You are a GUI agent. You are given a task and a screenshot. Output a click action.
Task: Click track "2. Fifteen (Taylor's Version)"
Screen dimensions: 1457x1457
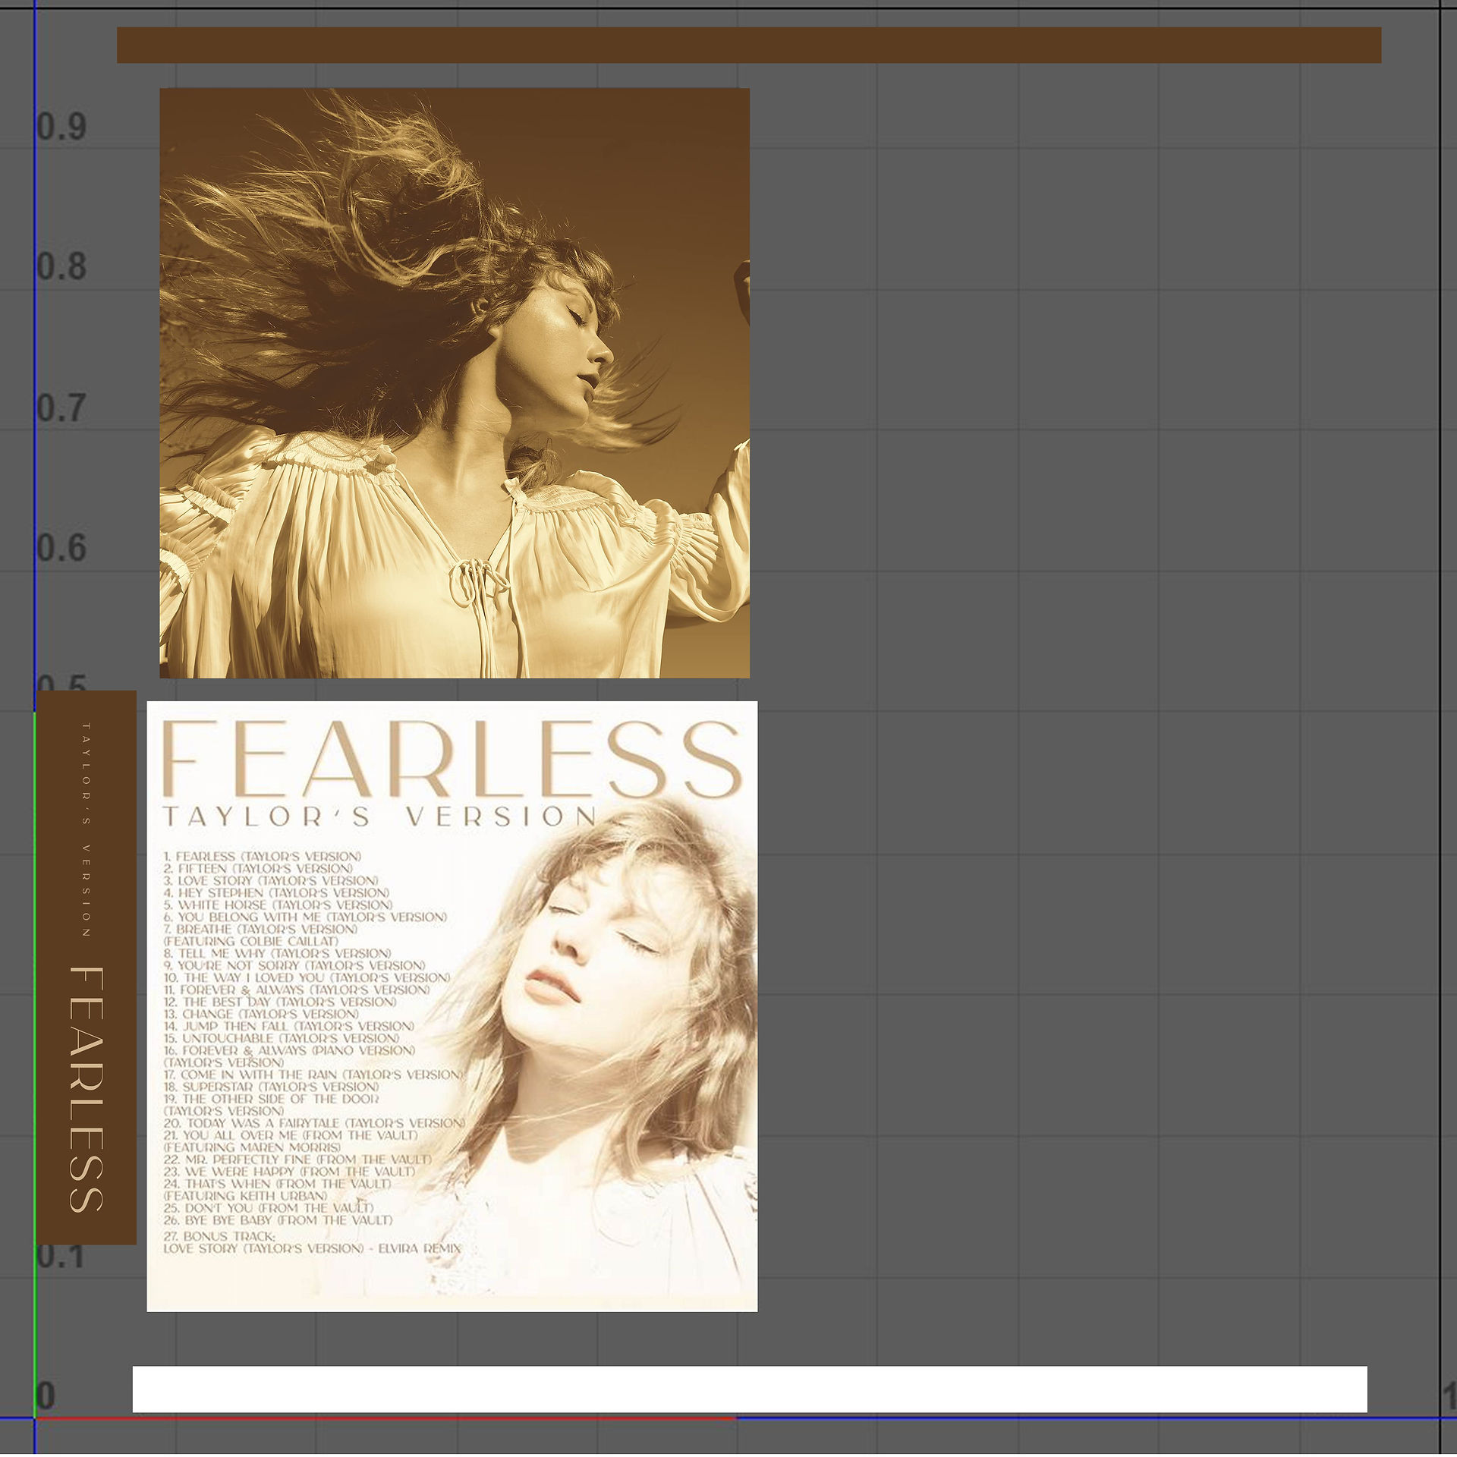pos(258,868)
